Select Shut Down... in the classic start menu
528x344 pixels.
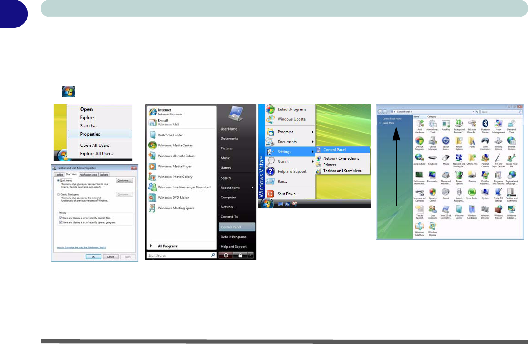[290, 194]
